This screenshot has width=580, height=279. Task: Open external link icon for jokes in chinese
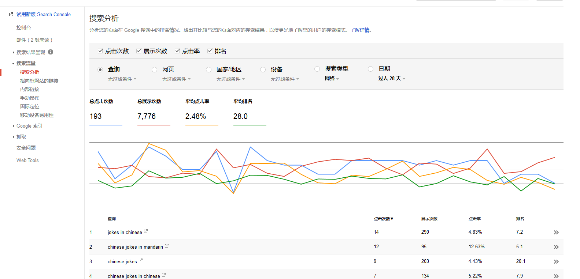pos(146,231)
